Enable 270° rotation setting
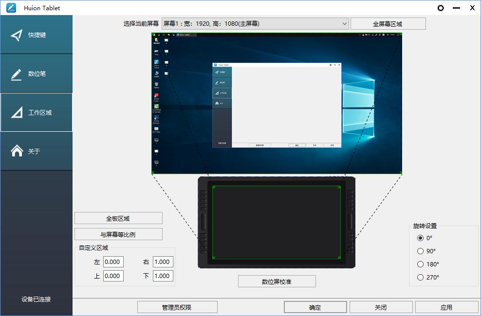This screenshot has height=316, width=481. (x=420, y=278)
